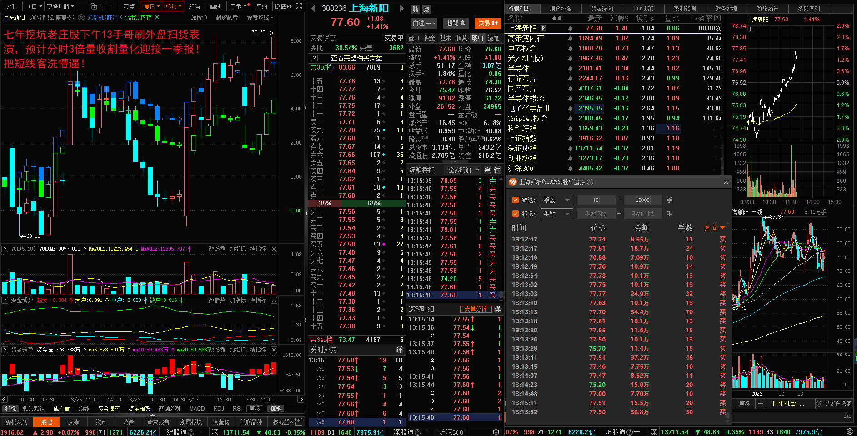
Task: Sort by 方向 column header
Action: (x=714, y=228)
